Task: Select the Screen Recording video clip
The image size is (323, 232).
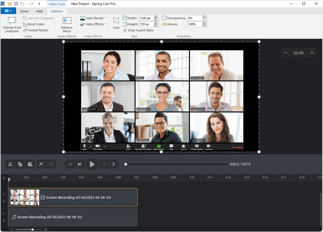Action: pyautogui.click(x=73, y=197)
